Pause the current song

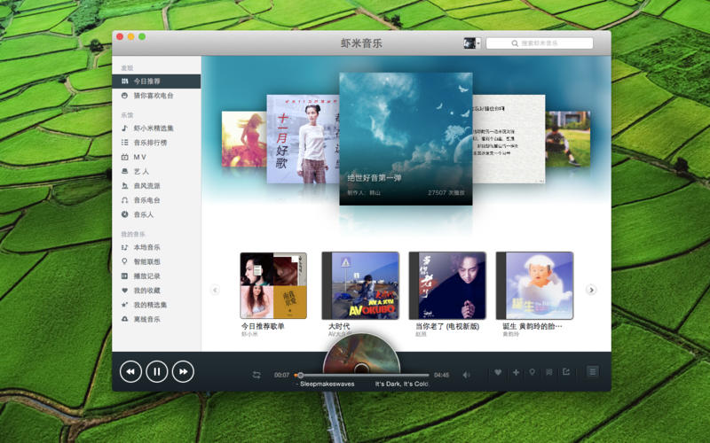coord(157,371)
